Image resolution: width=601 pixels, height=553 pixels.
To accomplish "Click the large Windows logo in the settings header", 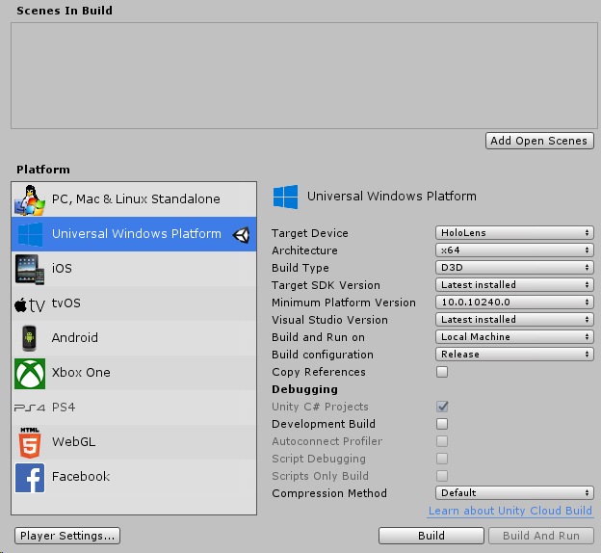I will [285, 197].
